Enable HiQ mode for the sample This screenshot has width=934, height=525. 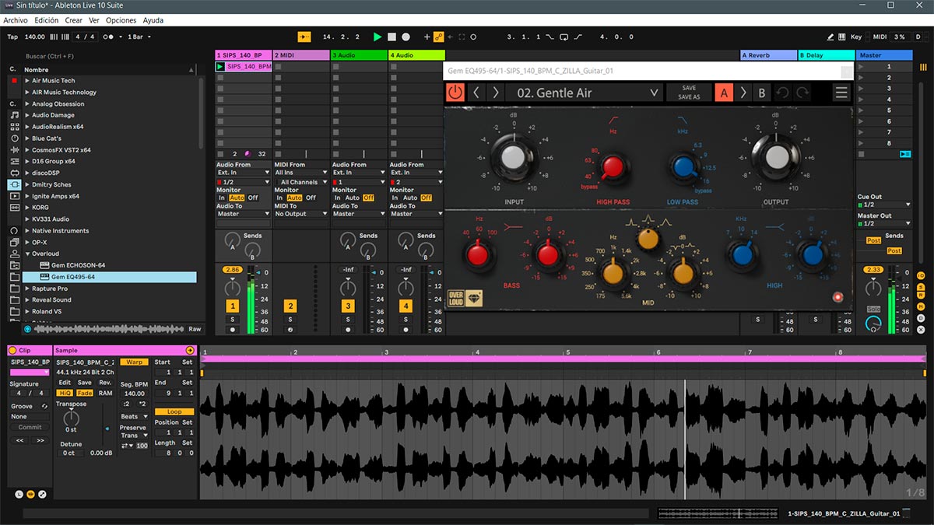tap(65, 393)
